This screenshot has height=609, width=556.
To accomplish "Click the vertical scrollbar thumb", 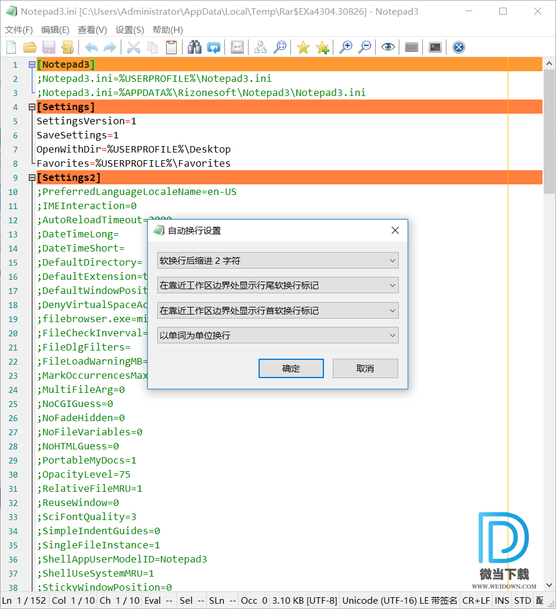I will [549, 130].
